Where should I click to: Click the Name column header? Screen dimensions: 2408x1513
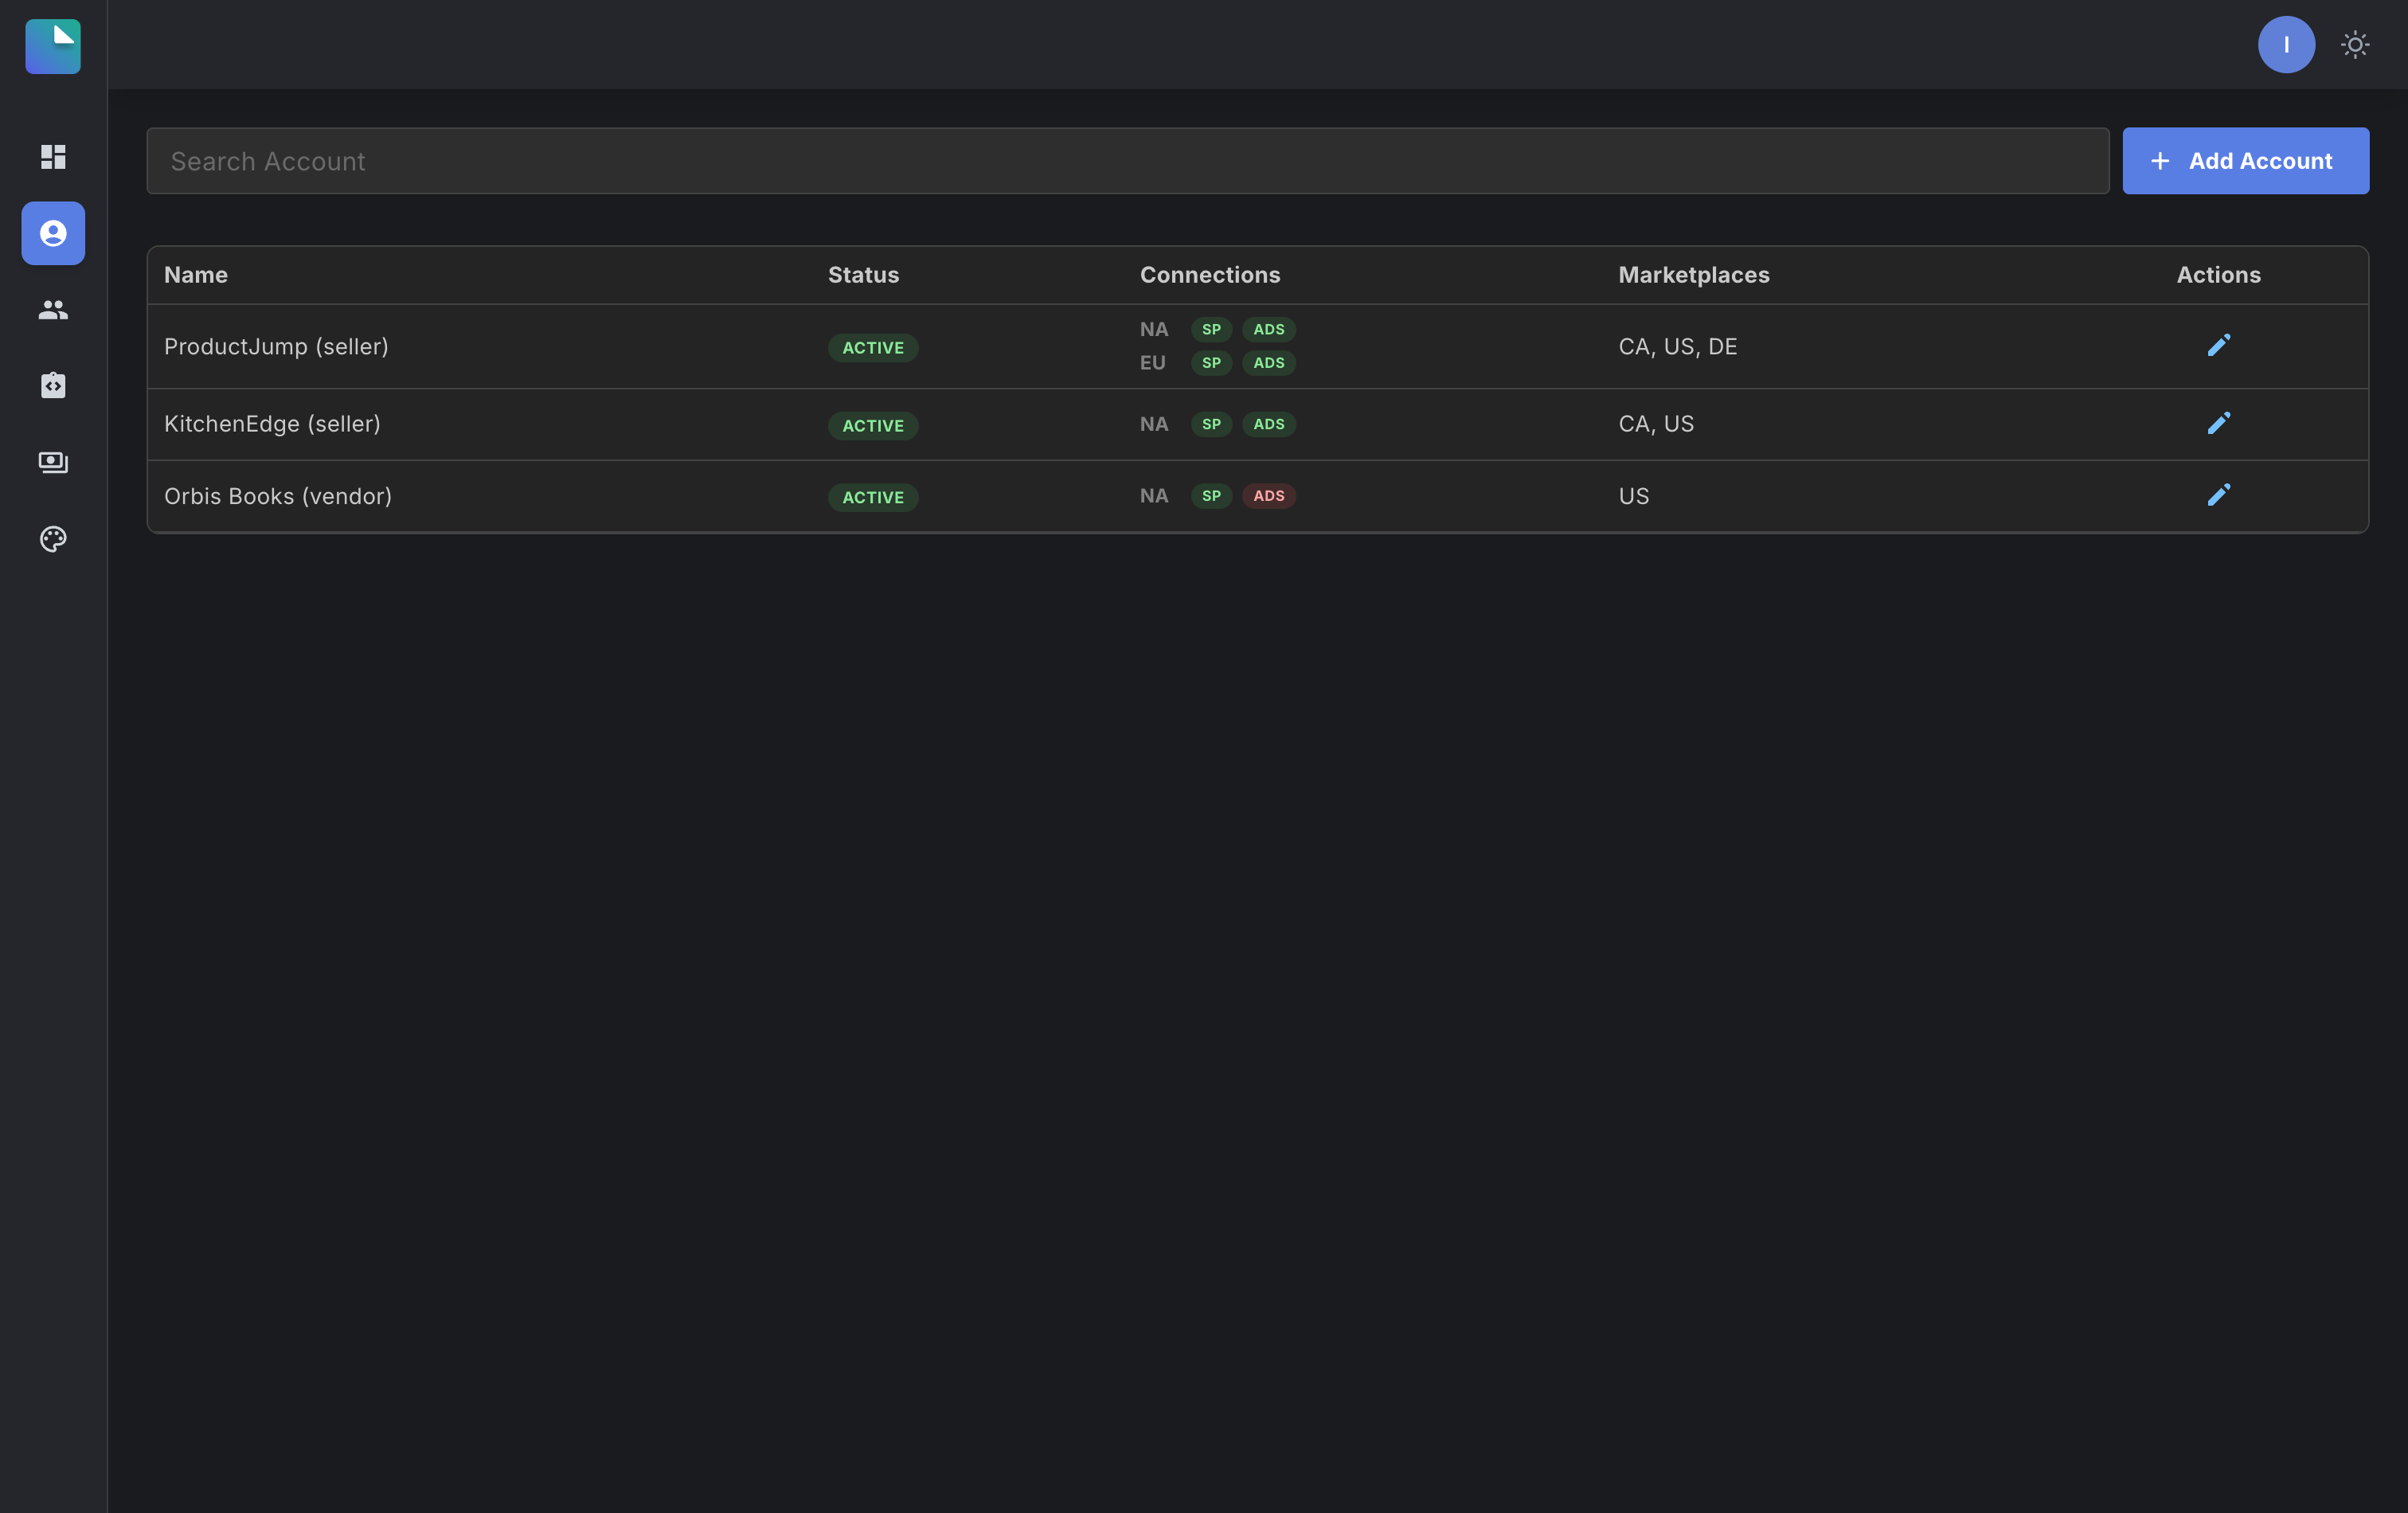[196, 275]
